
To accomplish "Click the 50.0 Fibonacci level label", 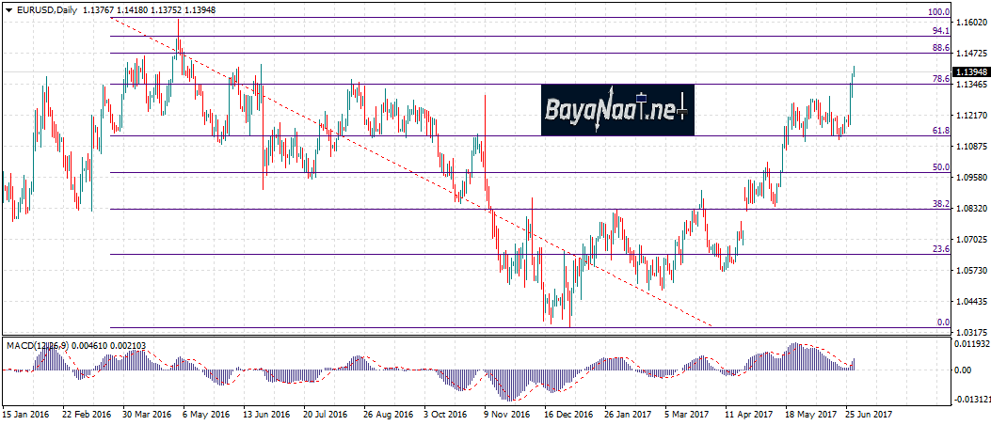I will pos(939,166).
